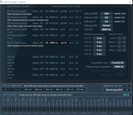Image resolution: width=133 pixels, height=115 pixels.
Task: Click WDM Input Exclusive Mode No field
Action: (121, 71)
